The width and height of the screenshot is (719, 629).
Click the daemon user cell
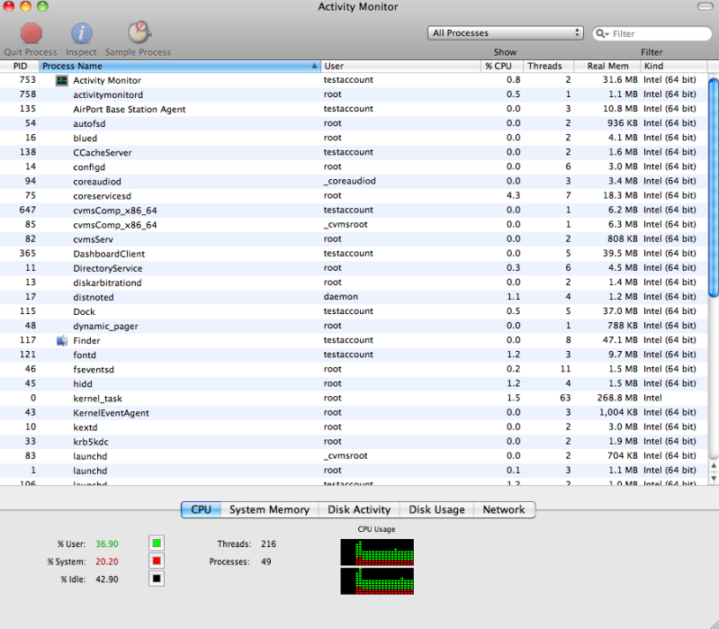[x=341, y=297]
